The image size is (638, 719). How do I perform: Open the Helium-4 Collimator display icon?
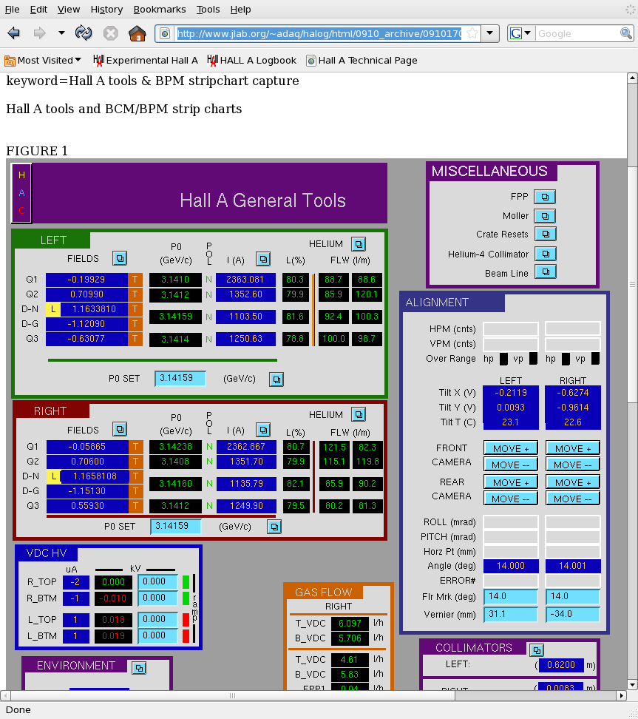pyautogui.click(x=546, y=254)
